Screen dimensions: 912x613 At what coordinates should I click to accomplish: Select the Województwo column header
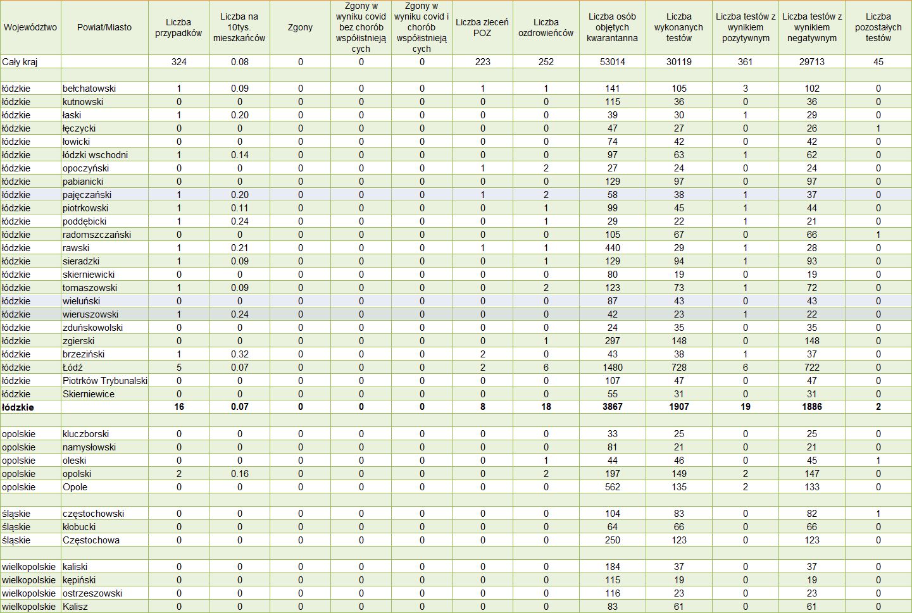(30, 27)
